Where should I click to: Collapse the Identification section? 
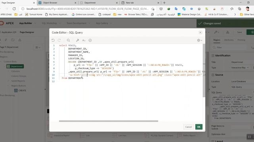tap(213, 56)
